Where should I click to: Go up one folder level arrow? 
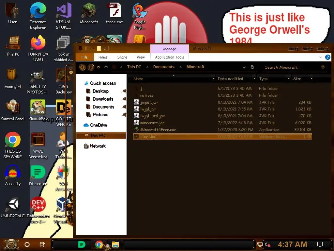tap(106, 67)
